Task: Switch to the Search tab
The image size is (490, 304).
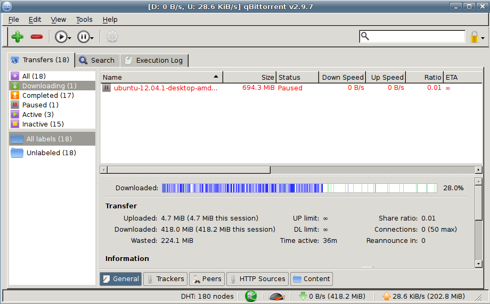Action: [97, 60]
